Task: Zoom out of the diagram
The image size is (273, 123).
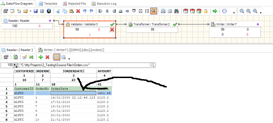Action: (248, 11)
